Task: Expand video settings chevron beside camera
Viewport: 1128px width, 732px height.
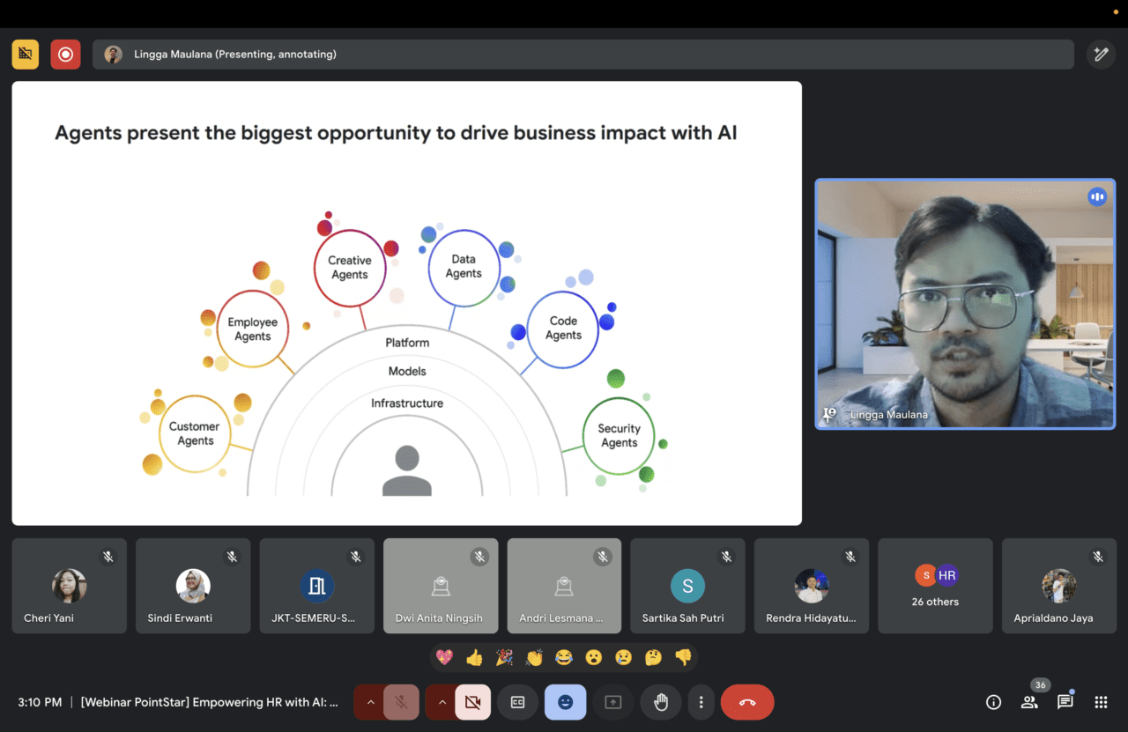Action: coord(442,702)
